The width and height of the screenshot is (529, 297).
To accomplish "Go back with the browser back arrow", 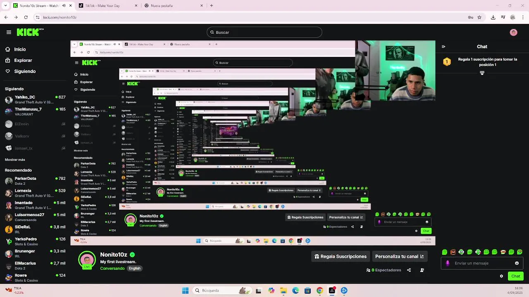I will click(x=6, y=17).
